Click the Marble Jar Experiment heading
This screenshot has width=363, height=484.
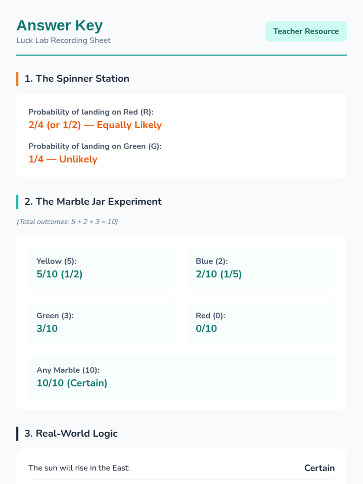93,202
